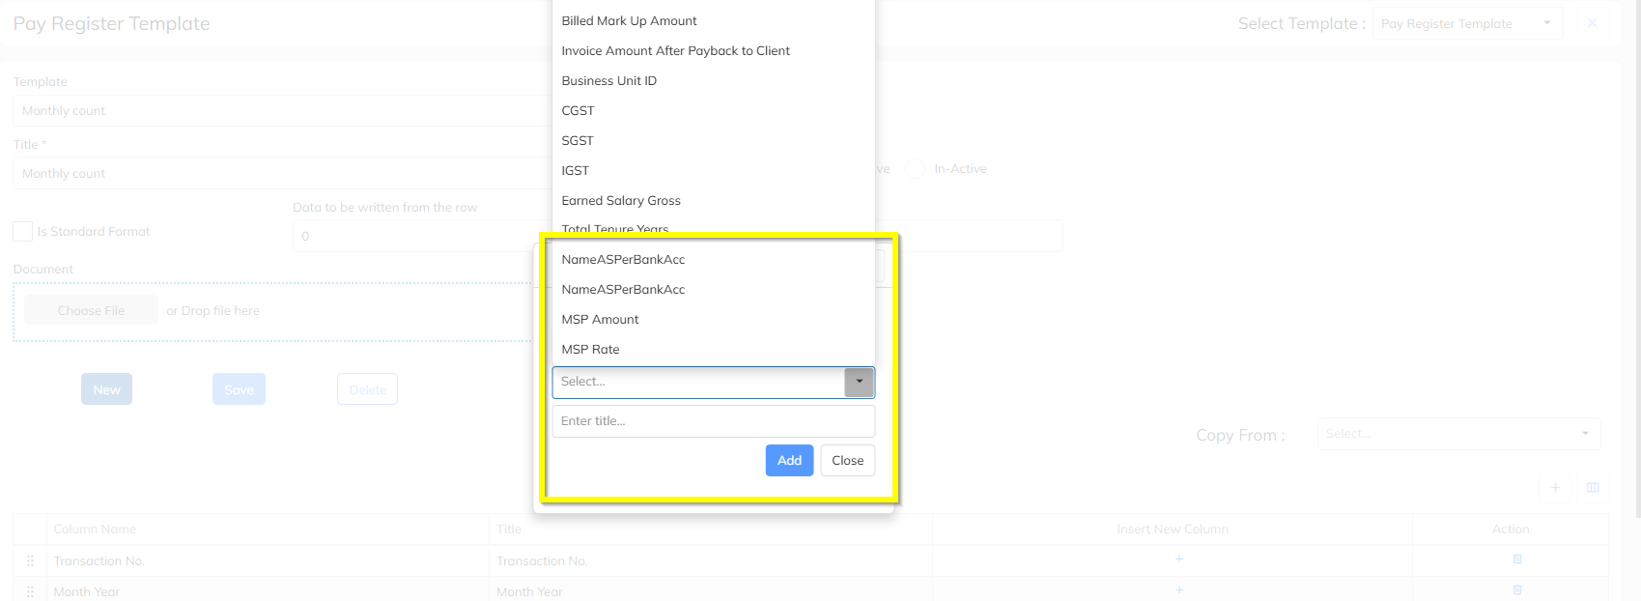This screenshot has height=601, width=1641.
Task: Grab the Transaction No. row drag handle
Action: point(30,561)
